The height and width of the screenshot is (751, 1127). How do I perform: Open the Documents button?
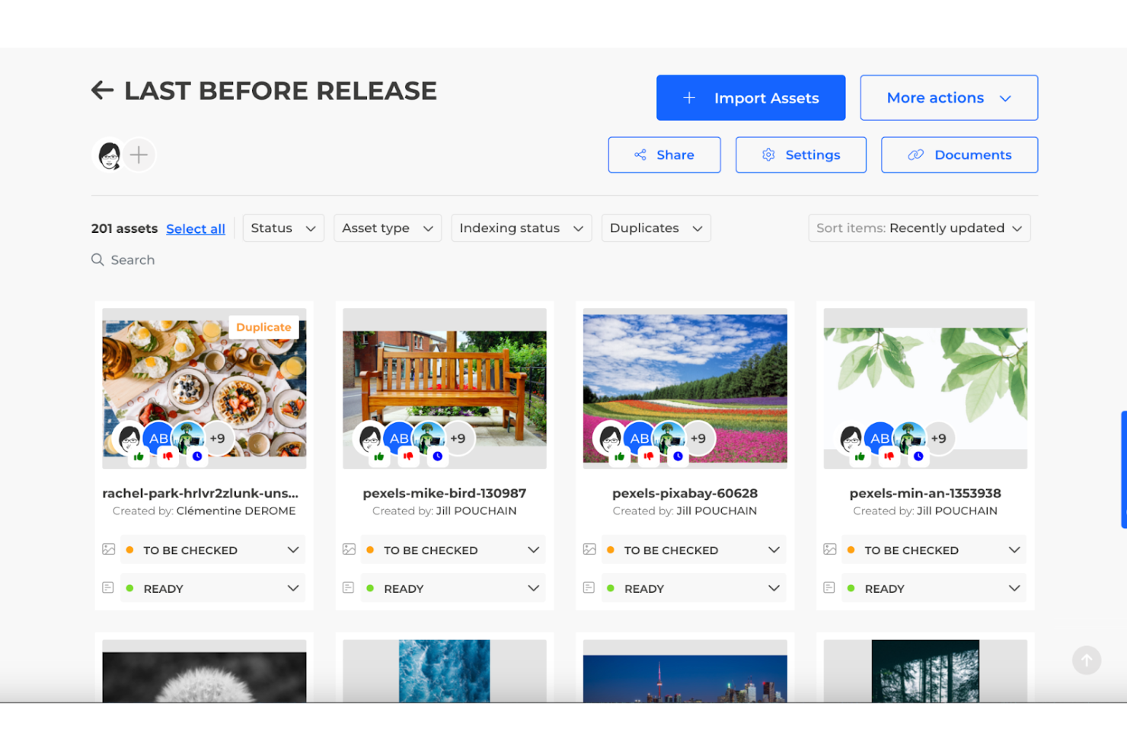click(959, 155)
